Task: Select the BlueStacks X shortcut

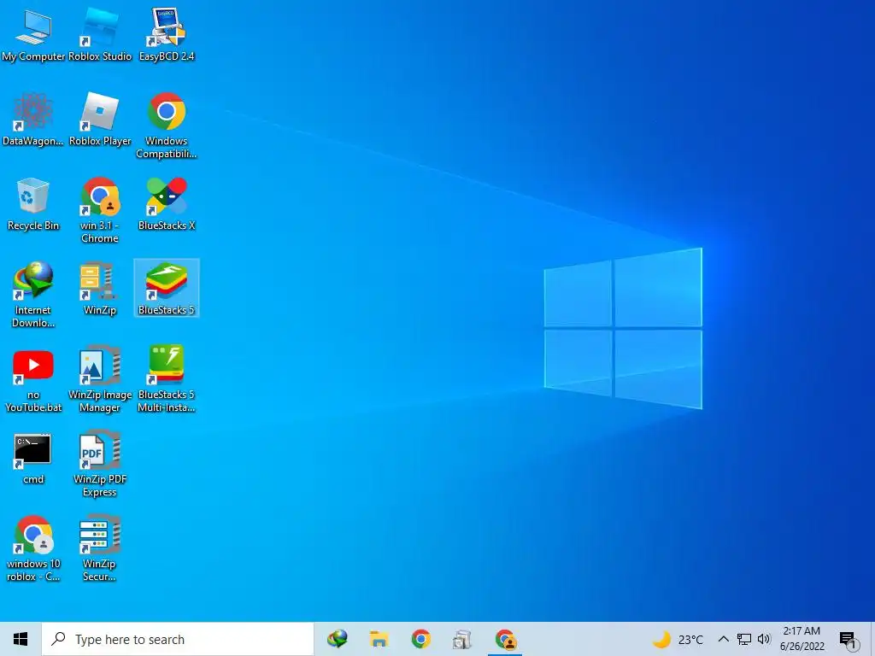Action: pyautogui.click(x=167, y=204)
